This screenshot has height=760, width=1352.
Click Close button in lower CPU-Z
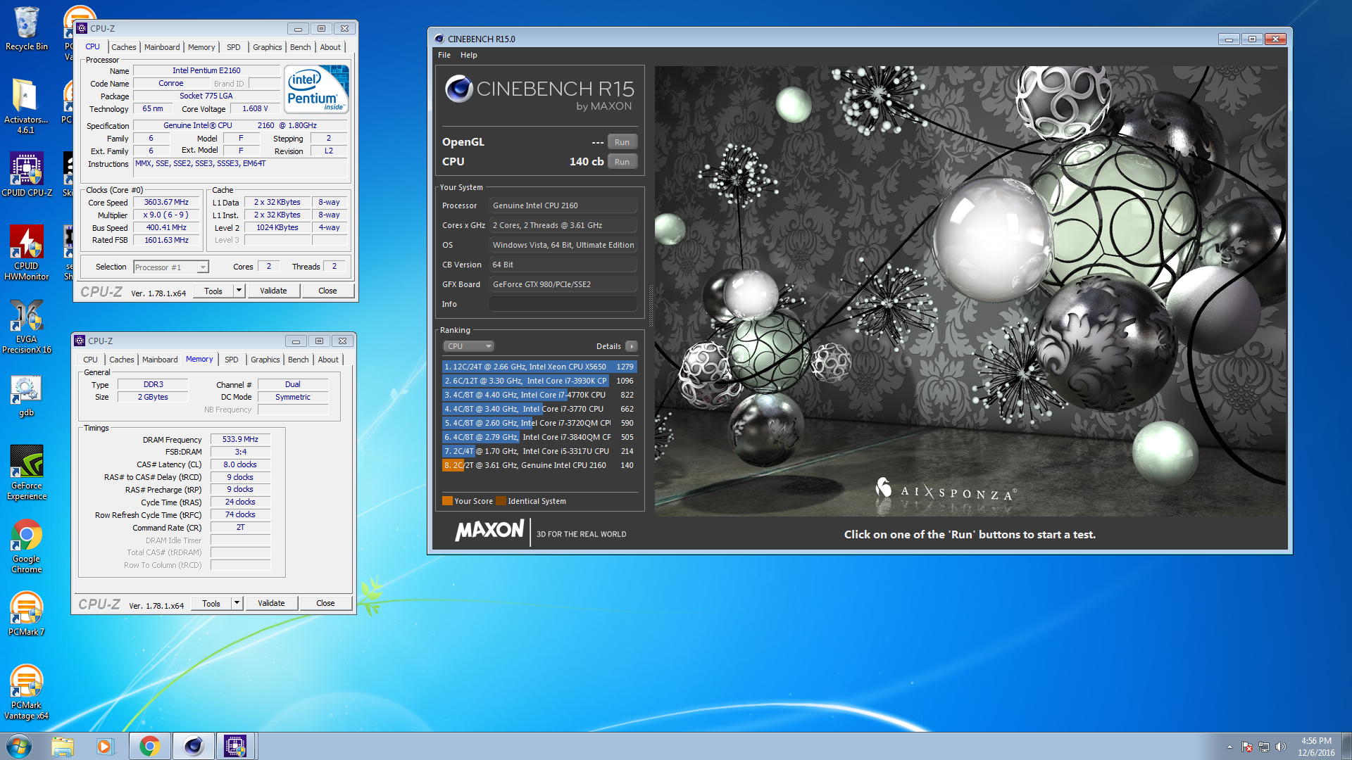coord(325,603)
